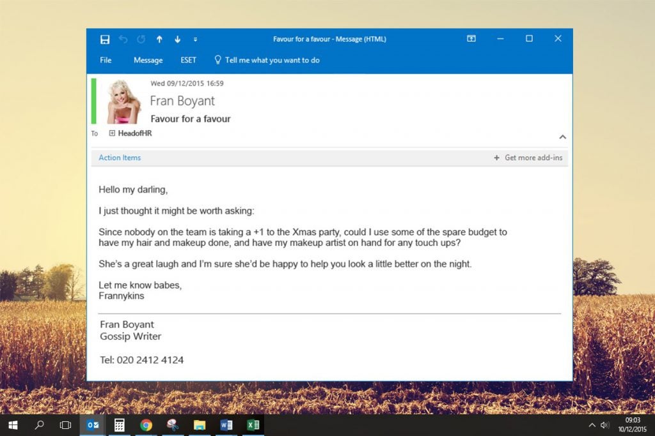Click the phone number Tel: 020 2412 4124
655x436 pixels.
click(141, 360)
